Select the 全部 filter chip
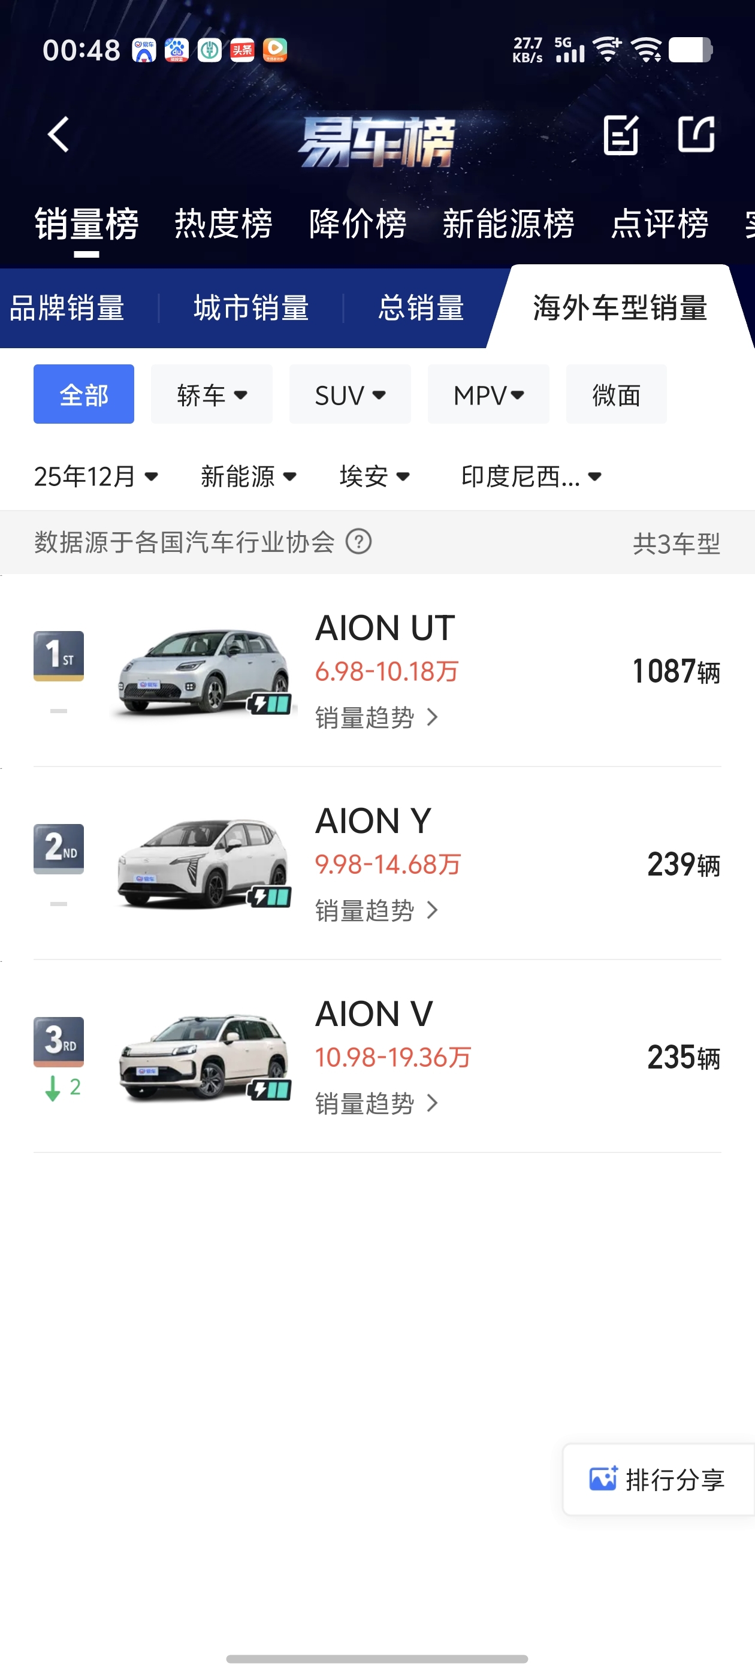 (83, 394)
